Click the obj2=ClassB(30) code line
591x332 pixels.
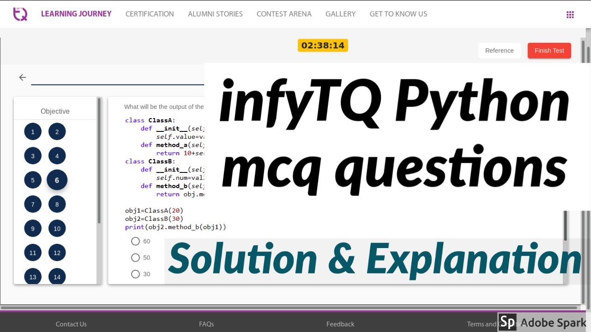coord(154,219)
